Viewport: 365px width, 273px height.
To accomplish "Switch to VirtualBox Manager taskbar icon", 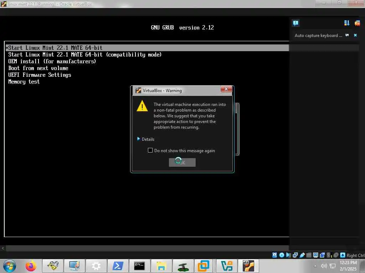I will pyautogui.click(x=226, y=266).
